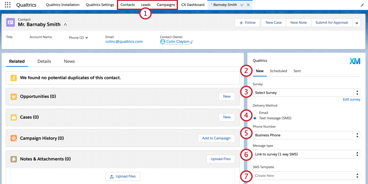Click the Campaign History target icon
Viewport: 368px width, 184px height.
(13, 138)
